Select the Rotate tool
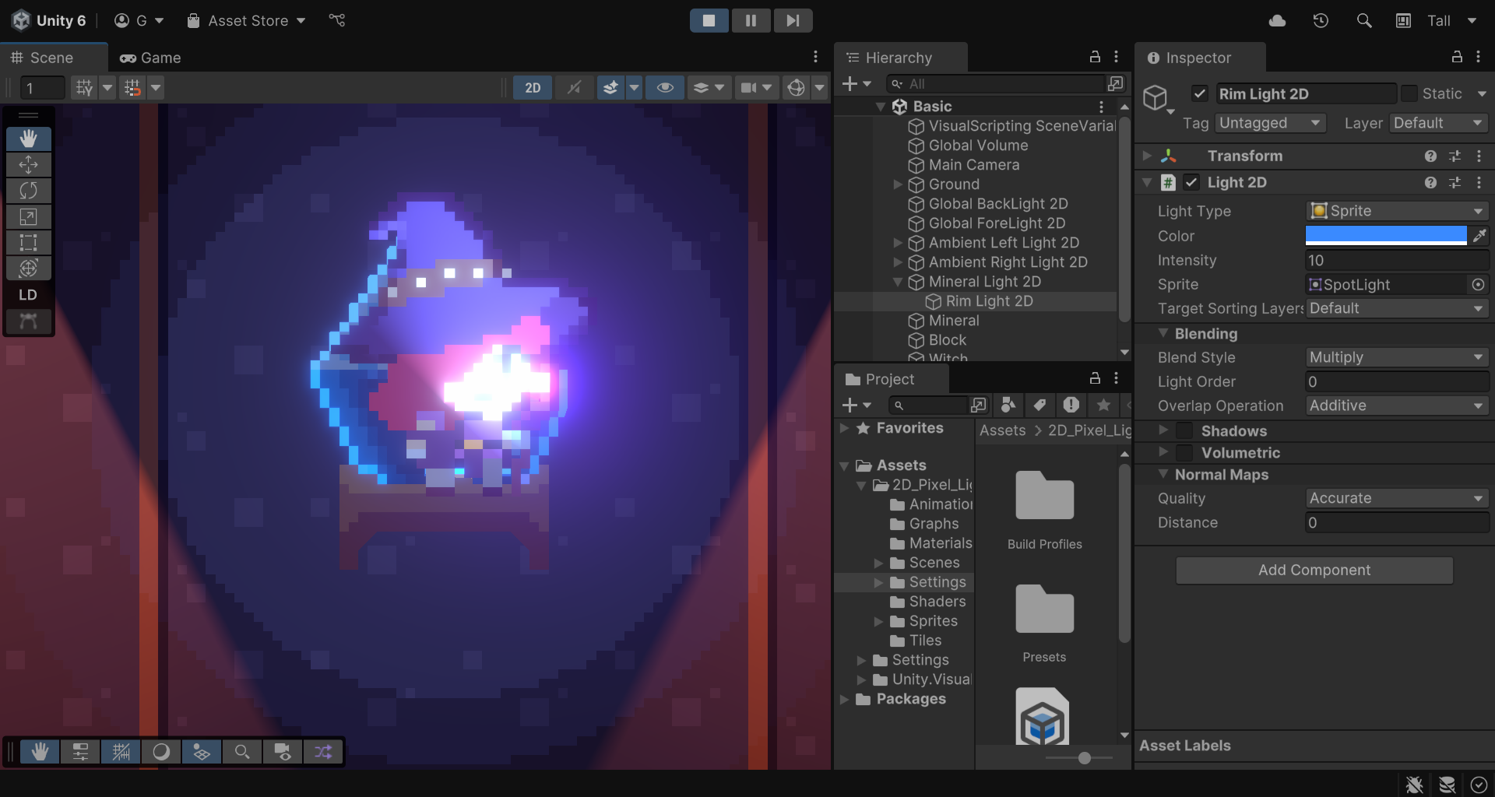The width and height of the screenshot is (1495, 797). pos(28,191)
